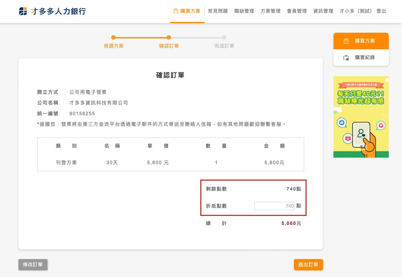The width and height of the screenshot is (402, 277).
Task: Navigate to 方案管理
Action: (x=270, y=11)
